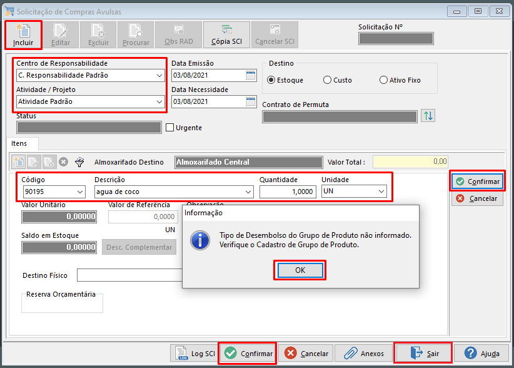
Task: Select the Estoque destination radio button
Action: (x=271, y=80)
